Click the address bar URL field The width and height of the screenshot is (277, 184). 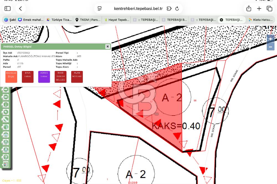138,9
